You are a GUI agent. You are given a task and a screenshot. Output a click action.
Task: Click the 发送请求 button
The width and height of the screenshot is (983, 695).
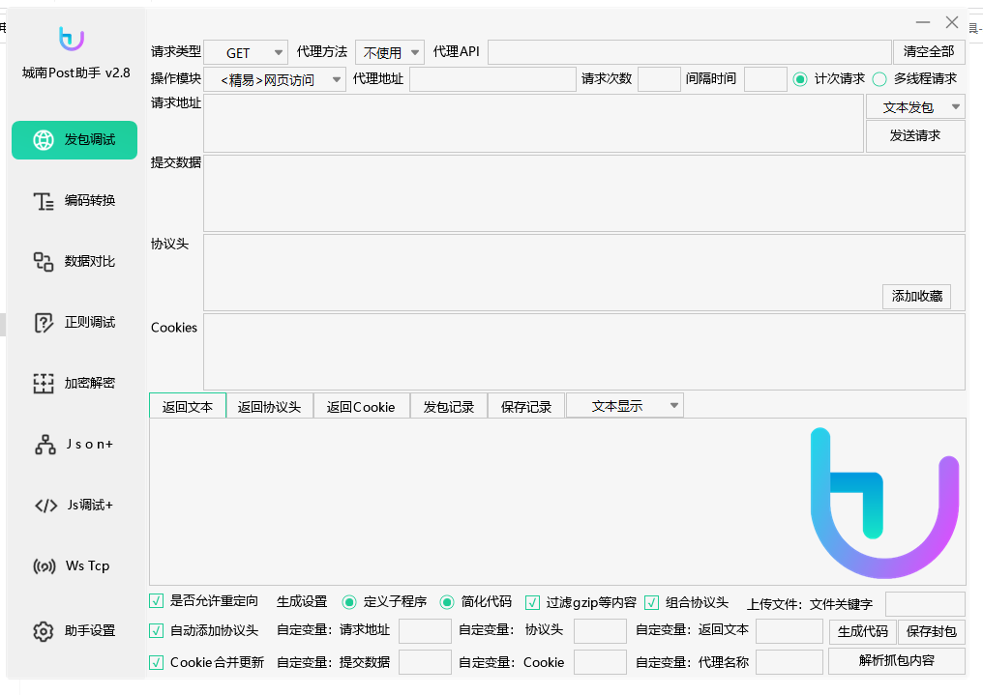pos(914,136)
